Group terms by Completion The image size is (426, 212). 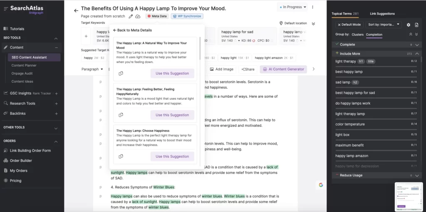[374, 35]
